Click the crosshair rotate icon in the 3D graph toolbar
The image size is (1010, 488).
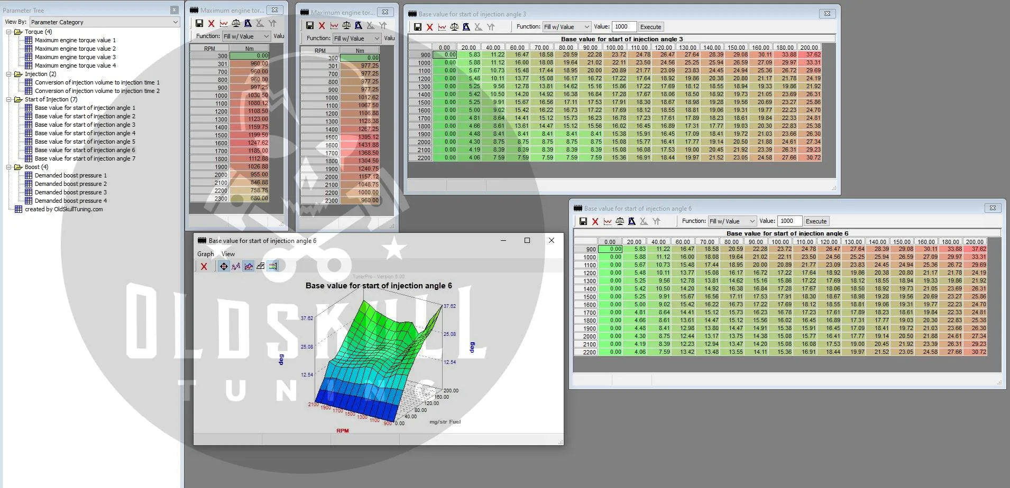[x=224, y=266]
